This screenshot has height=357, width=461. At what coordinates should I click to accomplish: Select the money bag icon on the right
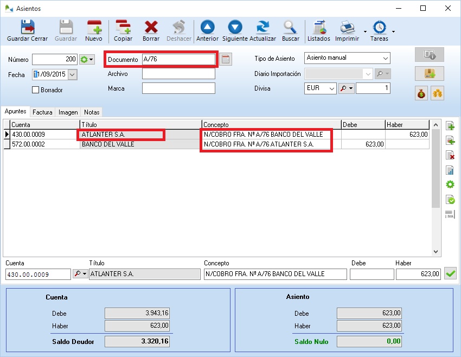tap(420, 93)
